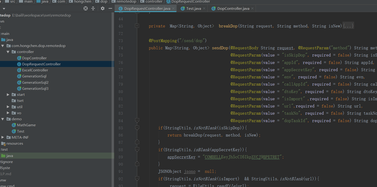Image resolution: width=377 pixels, height=187 pixels.
Task: Click line number 74 in gutter
Action: point(121,48)
